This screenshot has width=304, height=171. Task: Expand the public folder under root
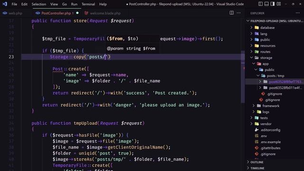click(251, 39)
